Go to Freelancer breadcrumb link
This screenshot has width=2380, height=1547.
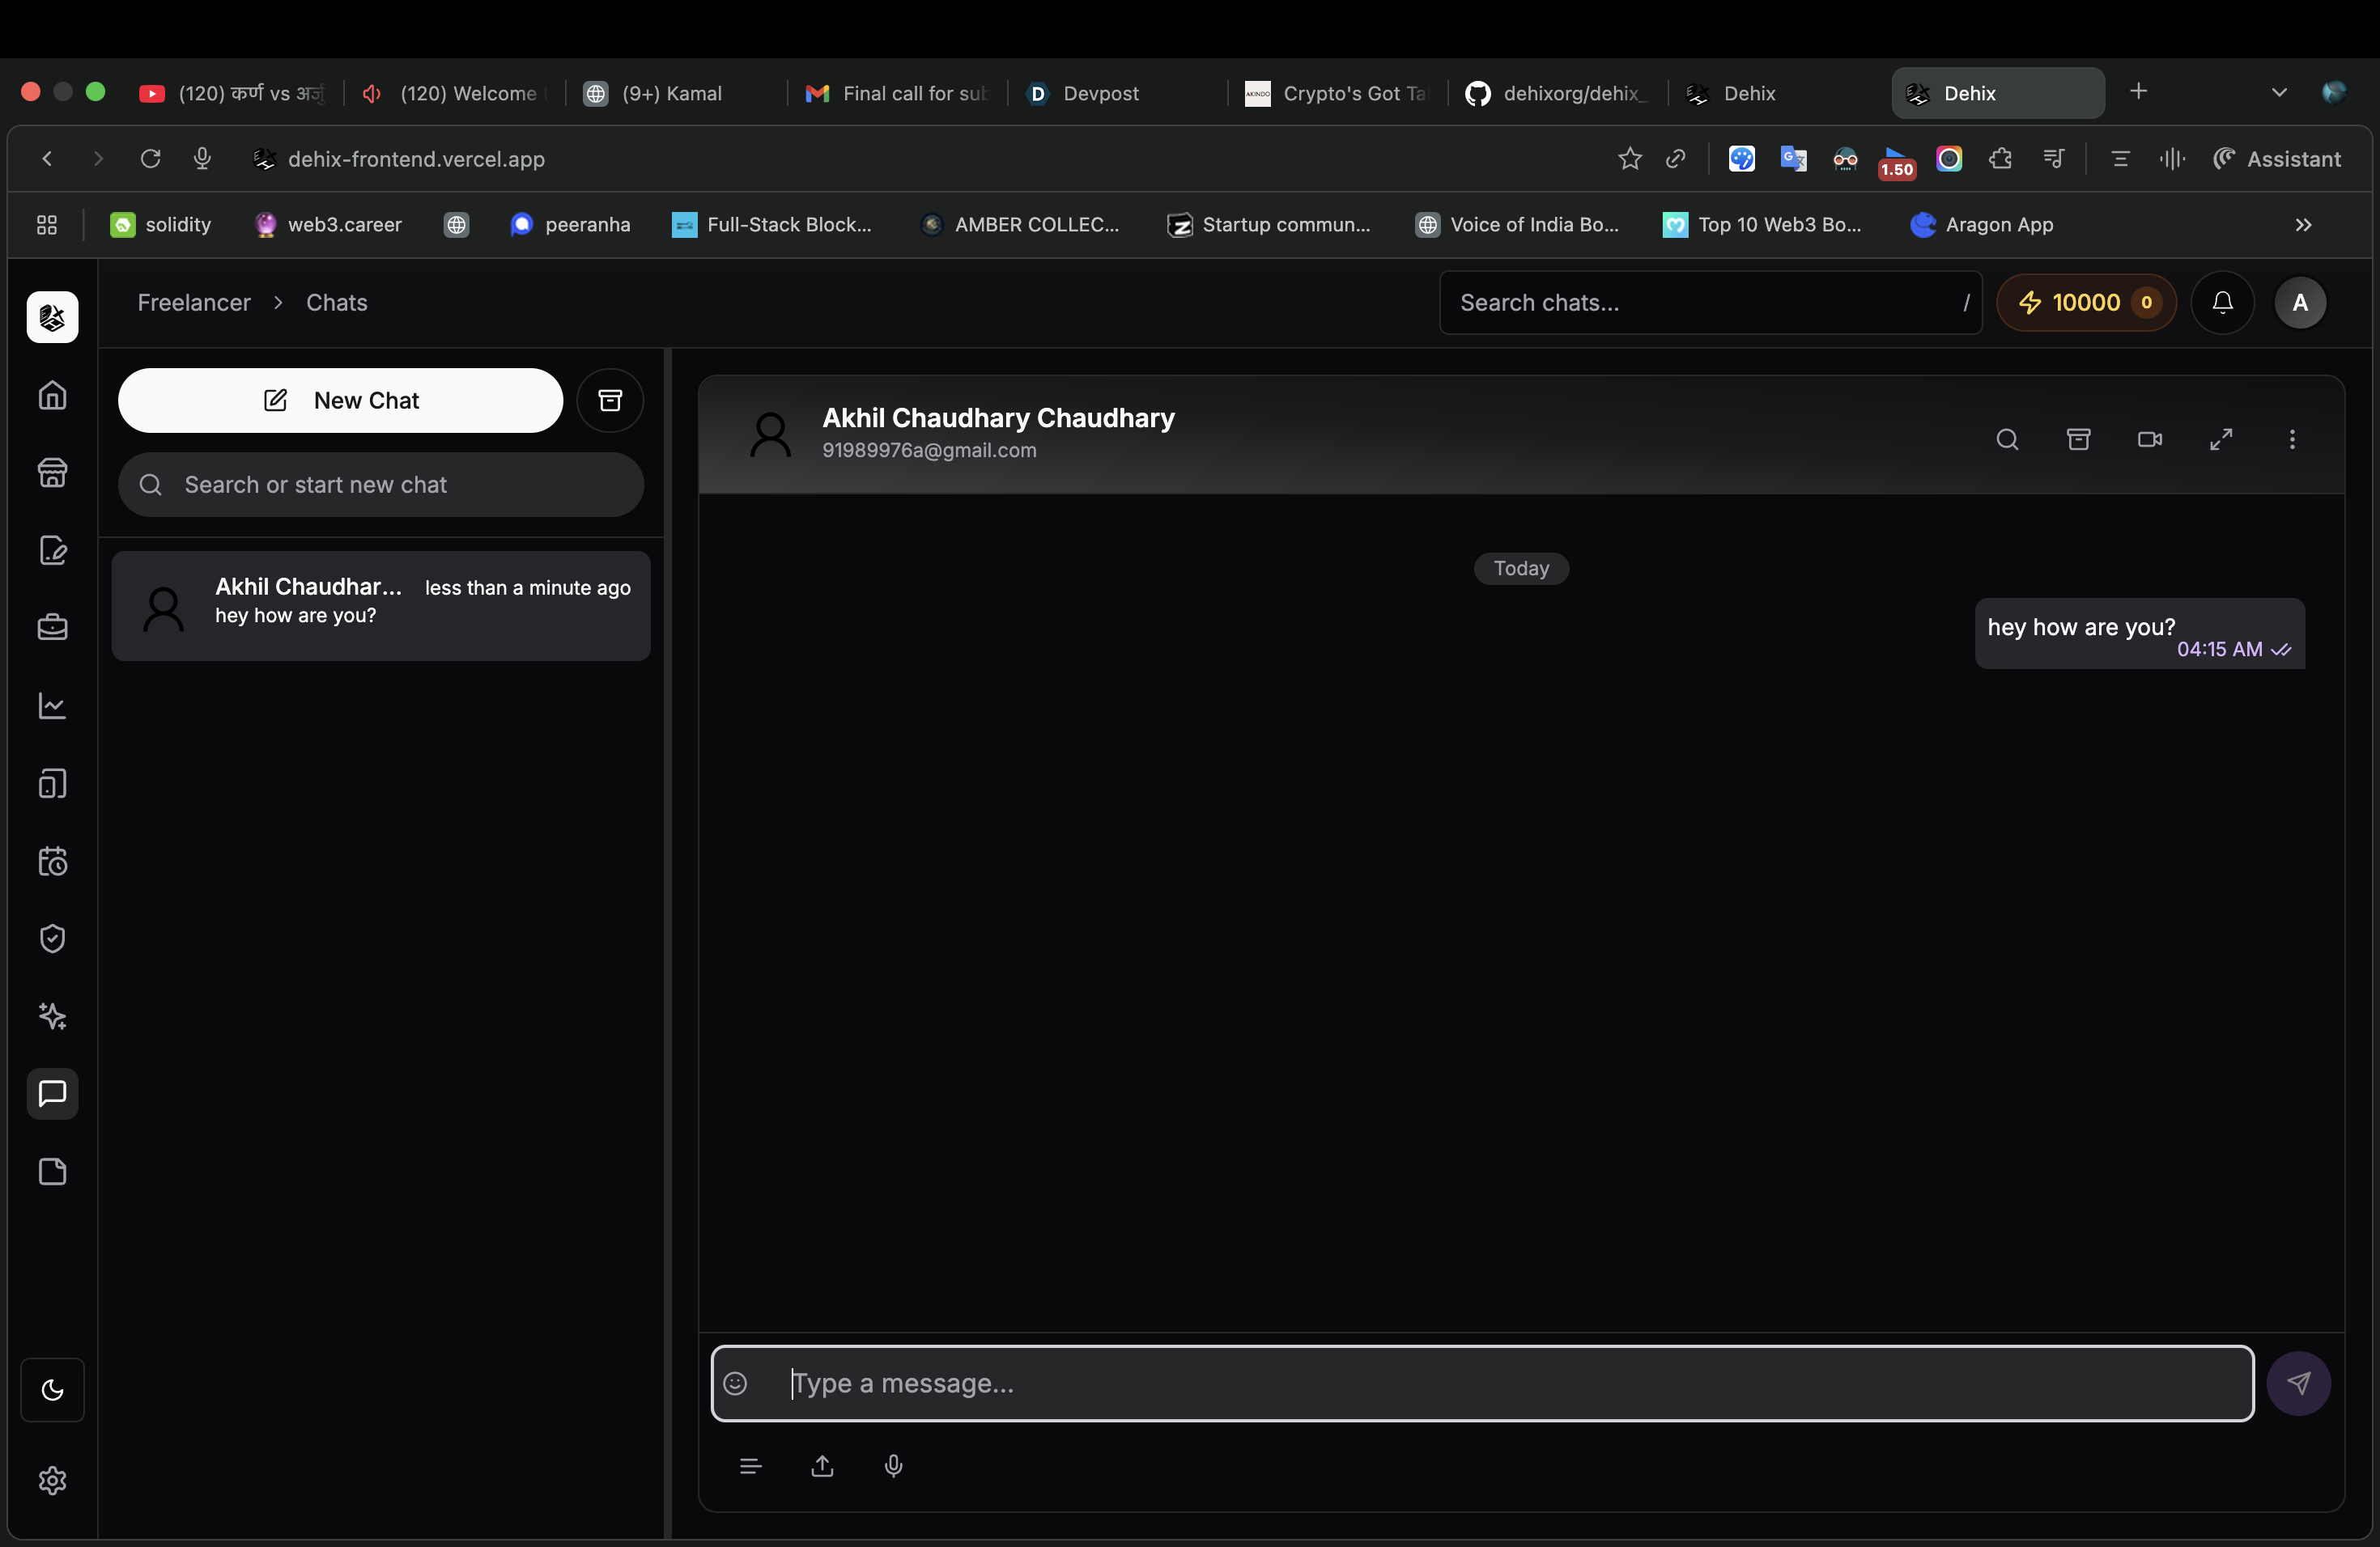pyautogui.click(x=194, y=303)
